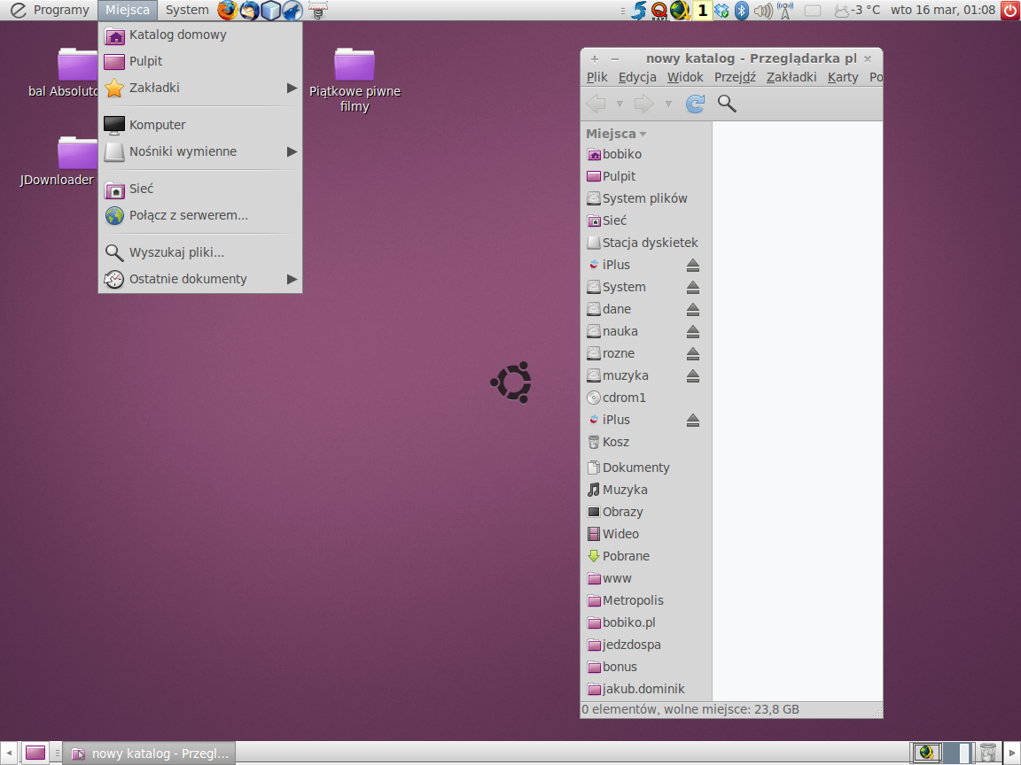Click the 'nowy katalog' taskbar window button
The image size is (1021, 765).
[x=151, y=753]
